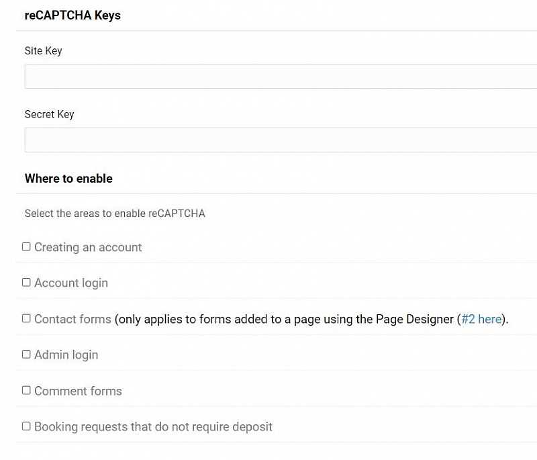This screenshot has height=460, width=537.
Task: Click the 'Booking requests that do not require deposit' label
Action: 154,427
